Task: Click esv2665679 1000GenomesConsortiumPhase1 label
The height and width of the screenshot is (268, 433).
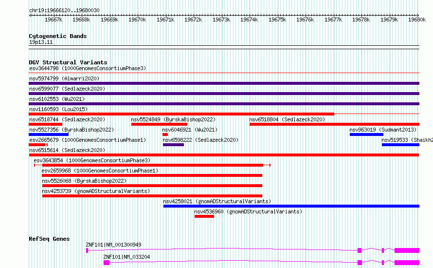Action: pos(88,140)
